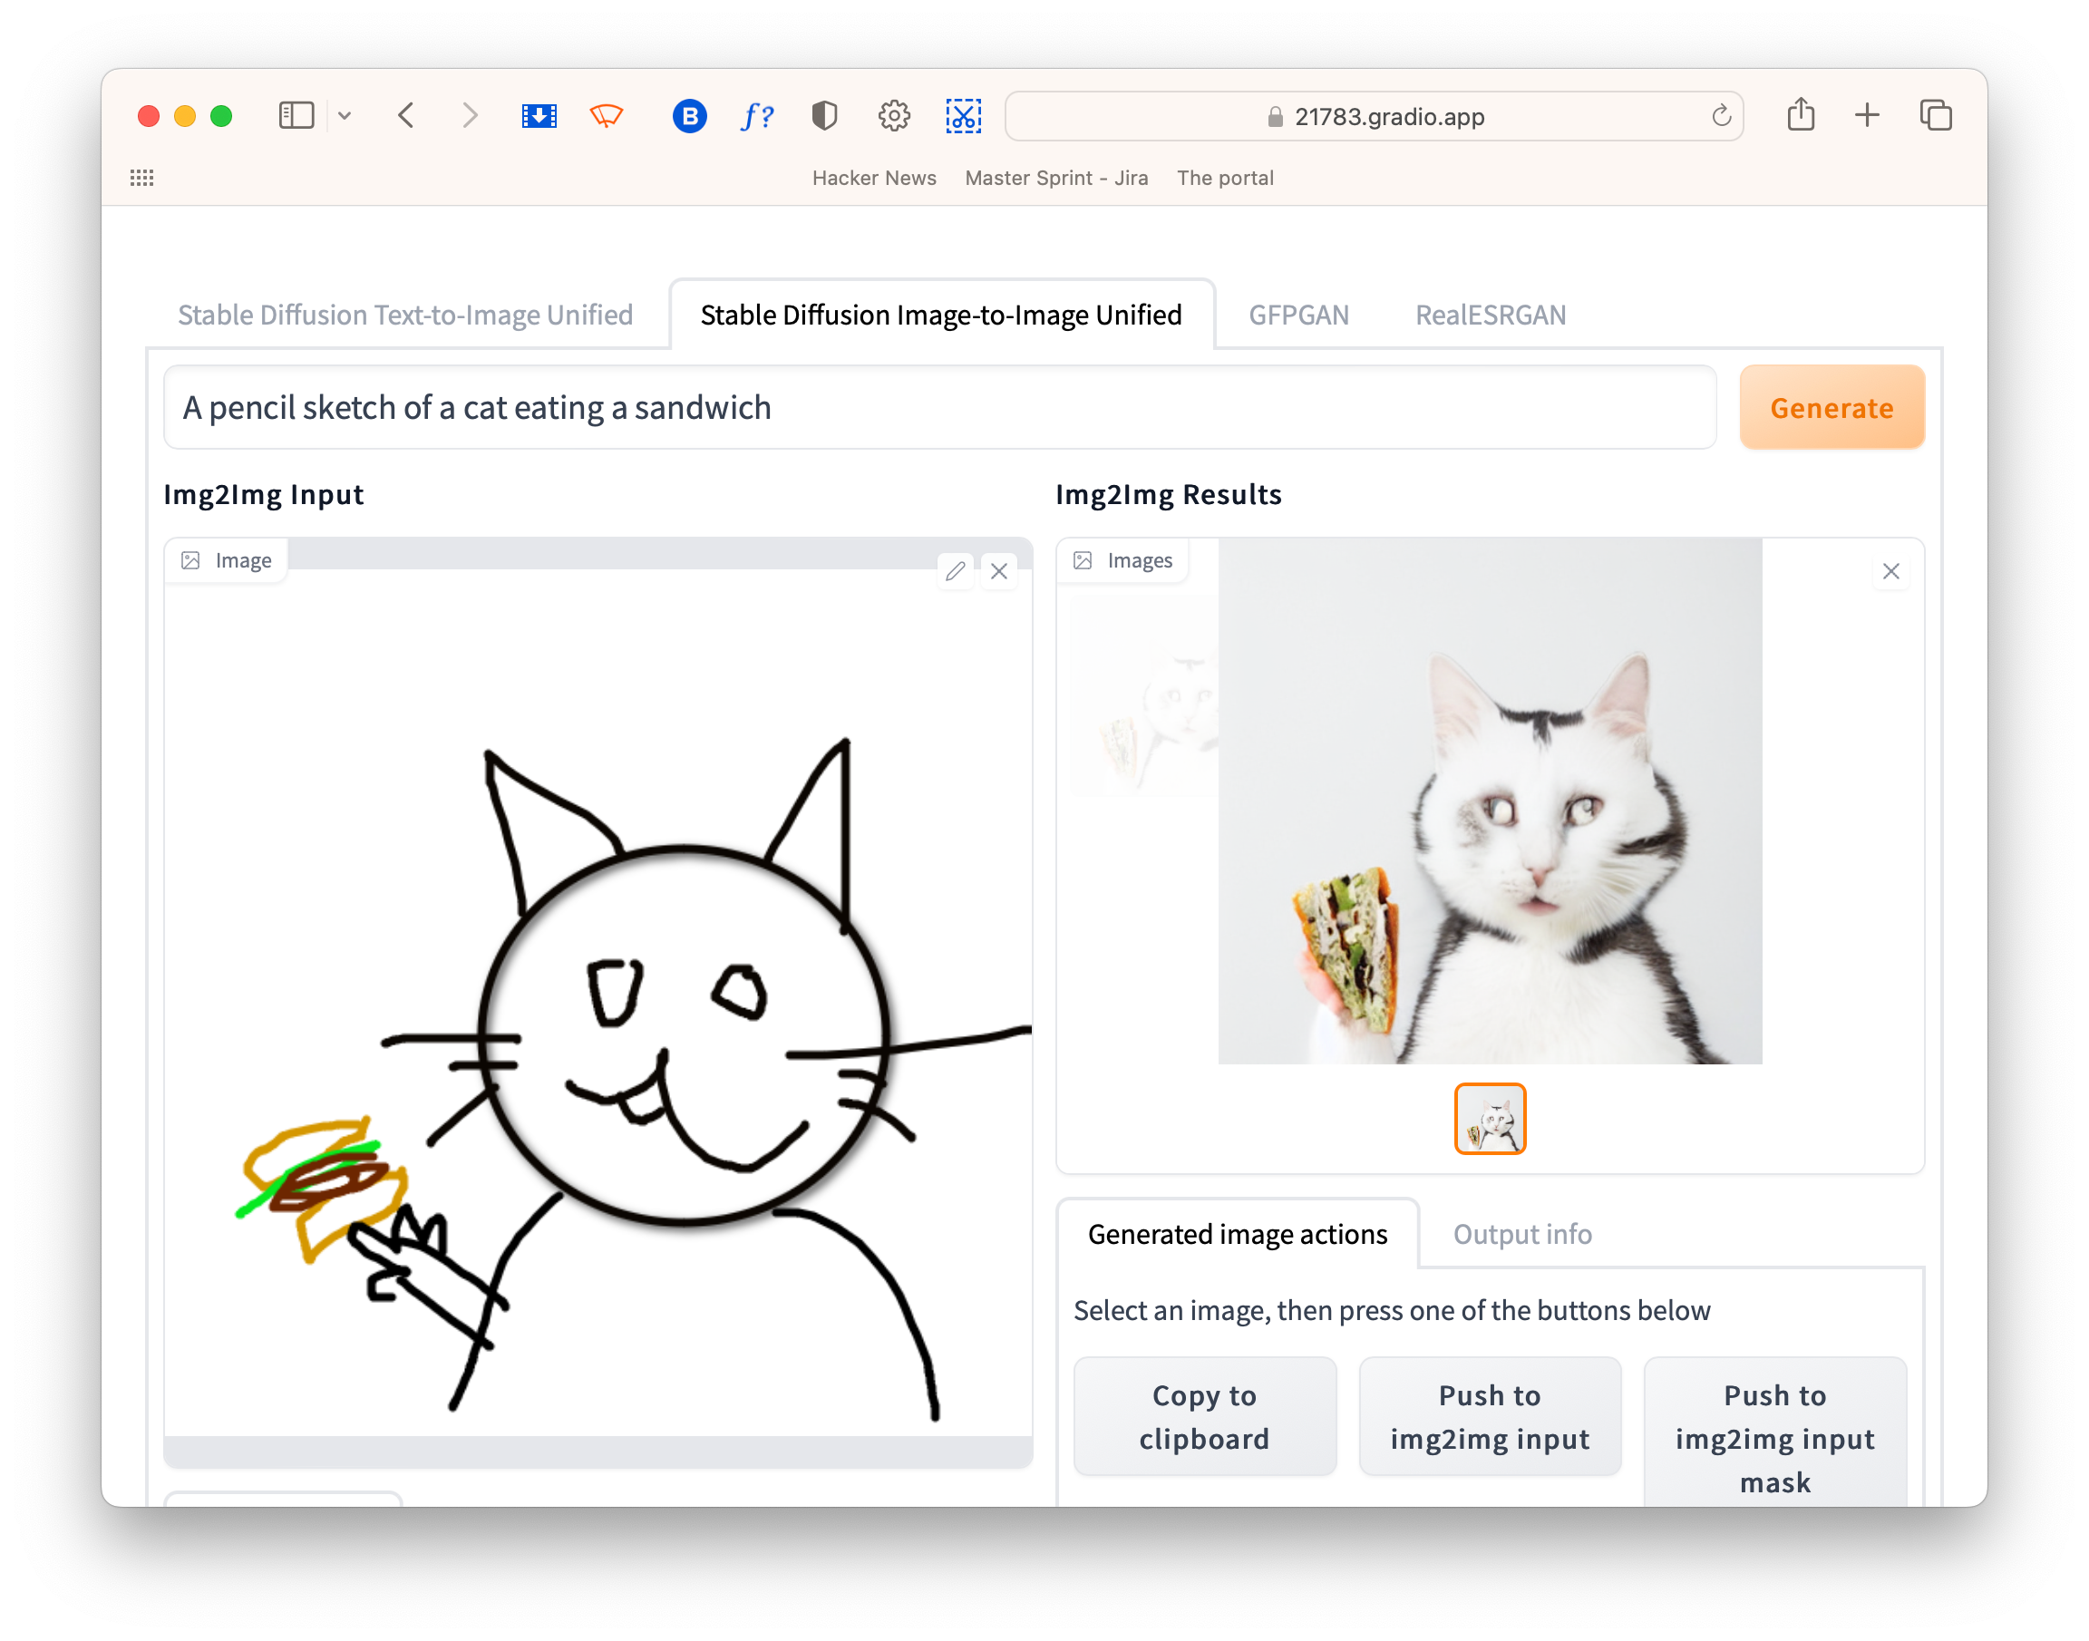This screenshot has height=1641, width=2089.
Task: Open the privacy shield icon
Action: click(x=824, y=116)
